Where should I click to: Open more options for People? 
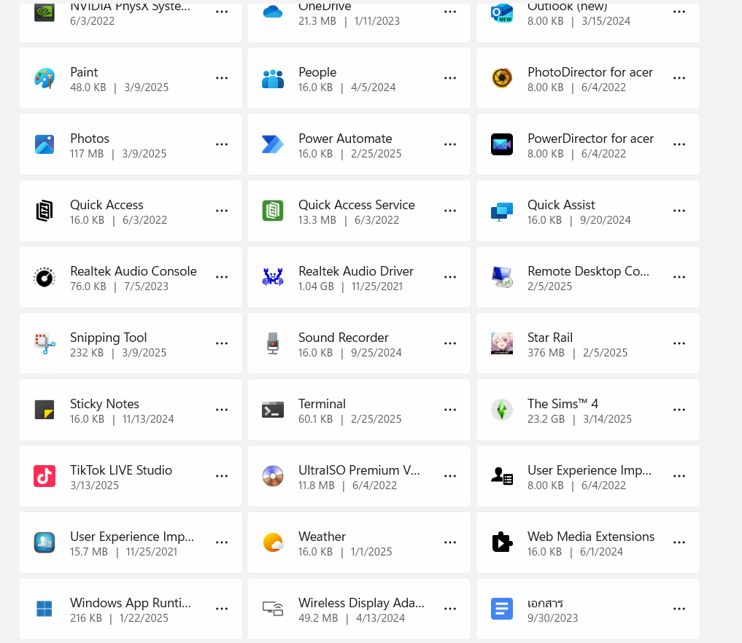pos(450,78)
